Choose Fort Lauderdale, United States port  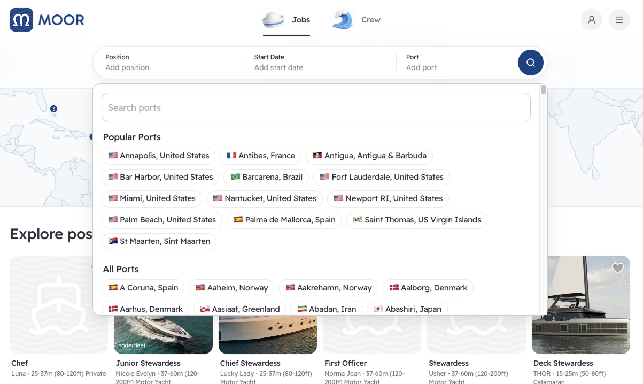click(382, 177)
